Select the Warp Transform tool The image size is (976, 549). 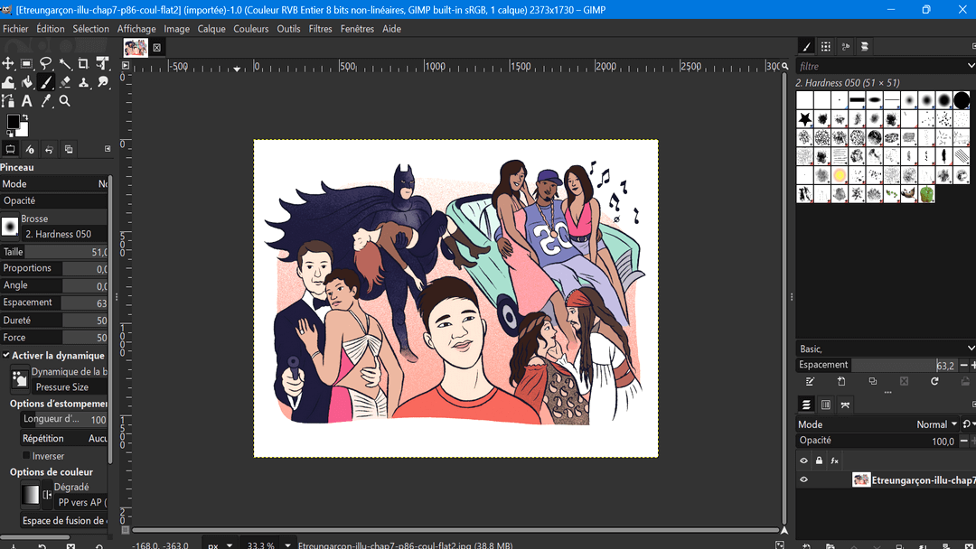[8, 82]
